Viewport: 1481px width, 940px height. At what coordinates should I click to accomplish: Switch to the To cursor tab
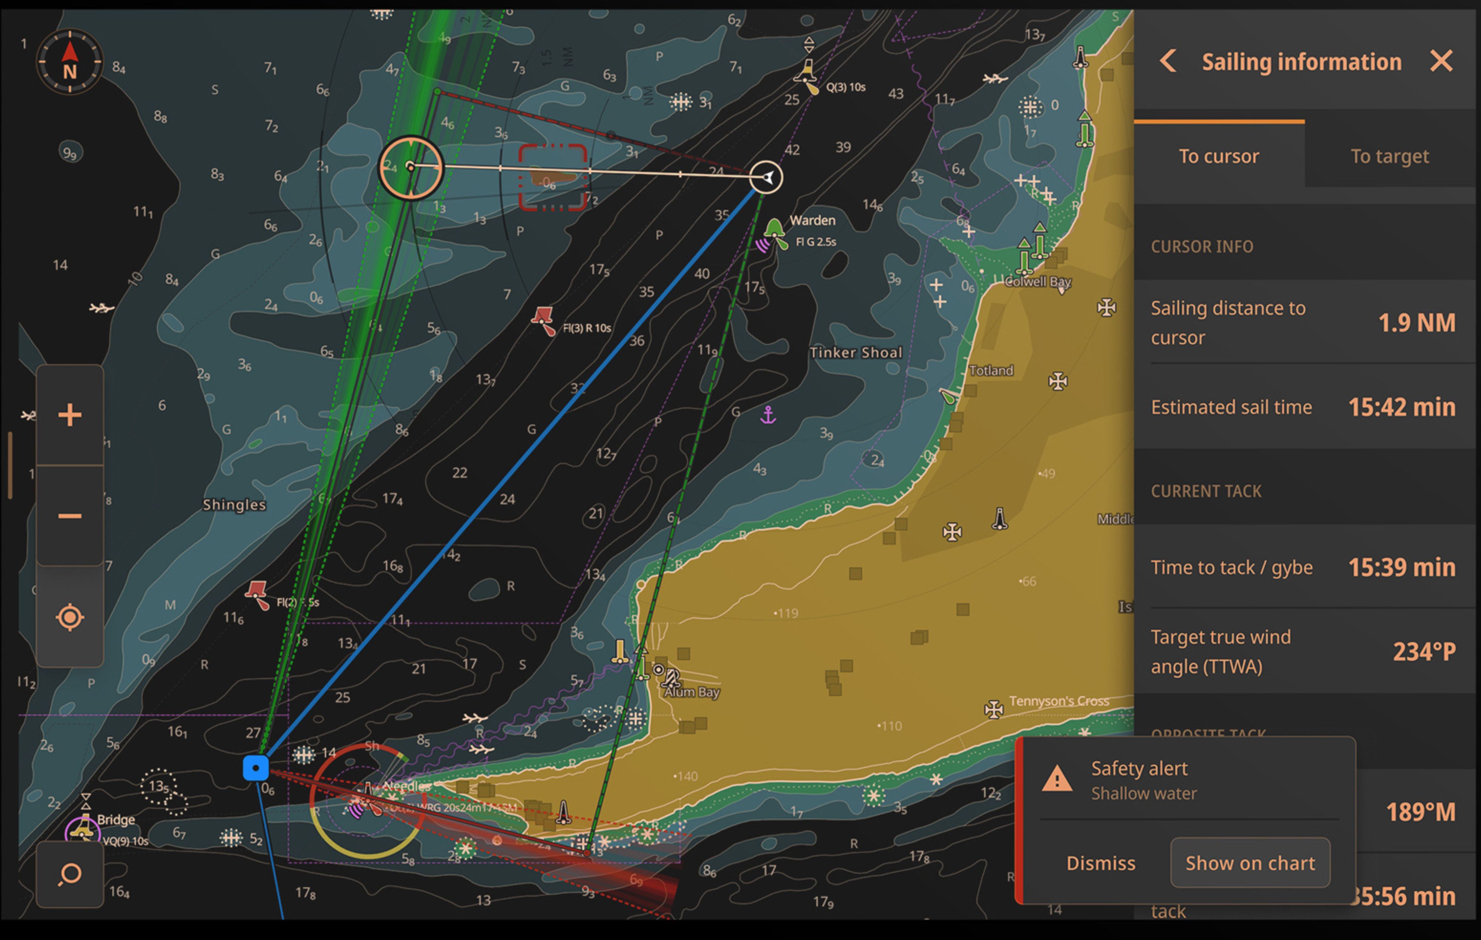[1219, 156]
